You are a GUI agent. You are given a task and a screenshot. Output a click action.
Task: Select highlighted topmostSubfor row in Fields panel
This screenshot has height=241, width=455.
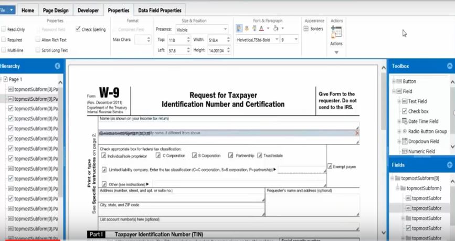(420, 208)
